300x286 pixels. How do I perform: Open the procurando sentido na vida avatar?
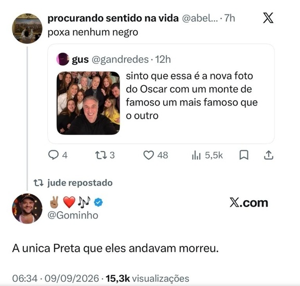[27, 28]
